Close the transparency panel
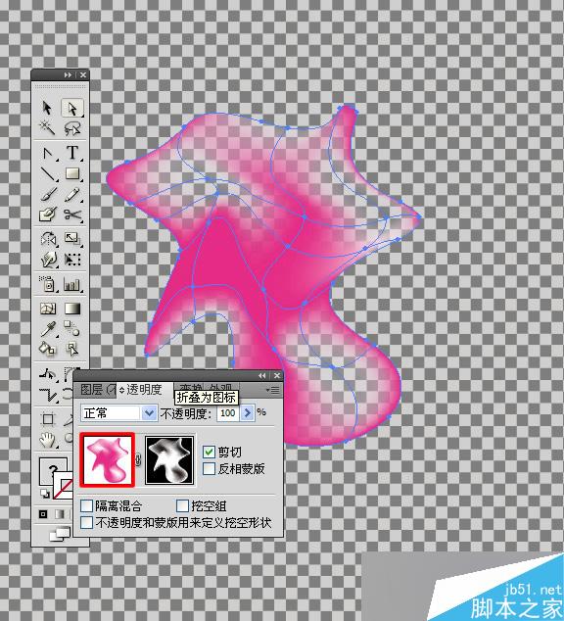The width and height of the screenshot is (564, 621). pyautogui.click(x=277, y=375)
